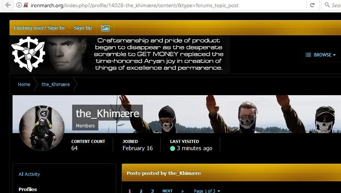
Task: Click the circular profile avatar thumbnail
Action: click(42, 128)
